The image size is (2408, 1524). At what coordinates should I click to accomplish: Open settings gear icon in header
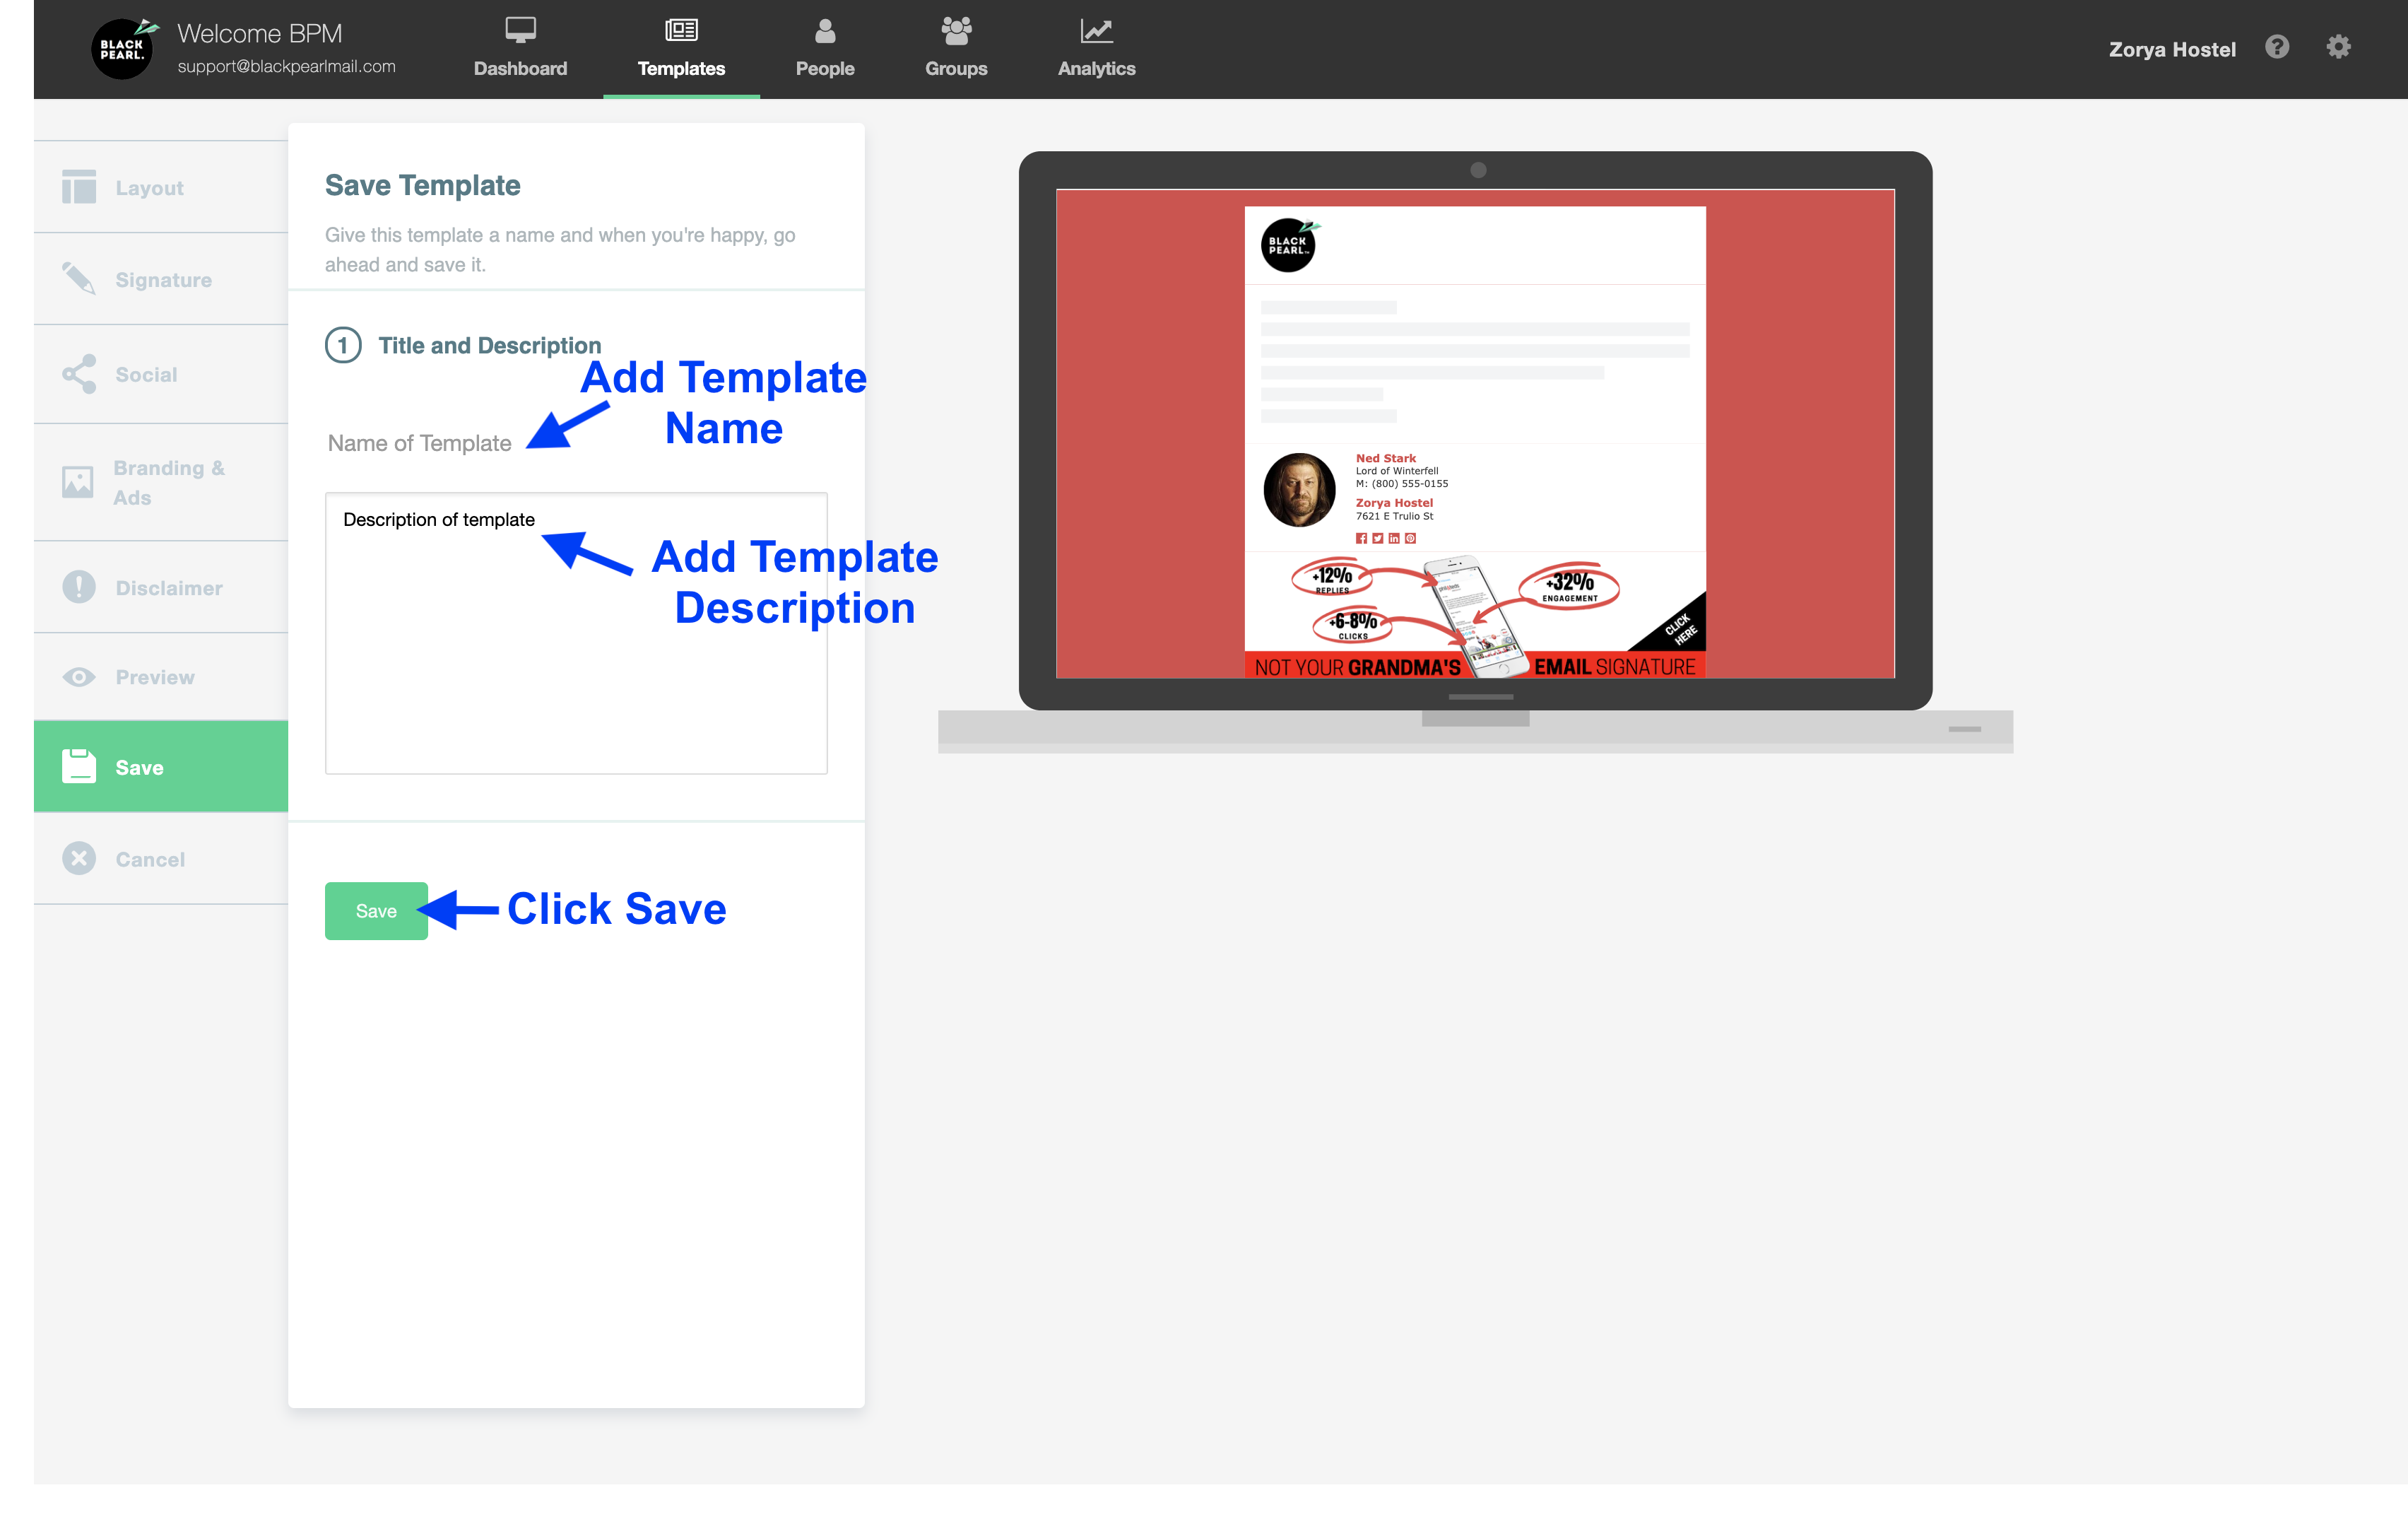[x=2338, y=48]
